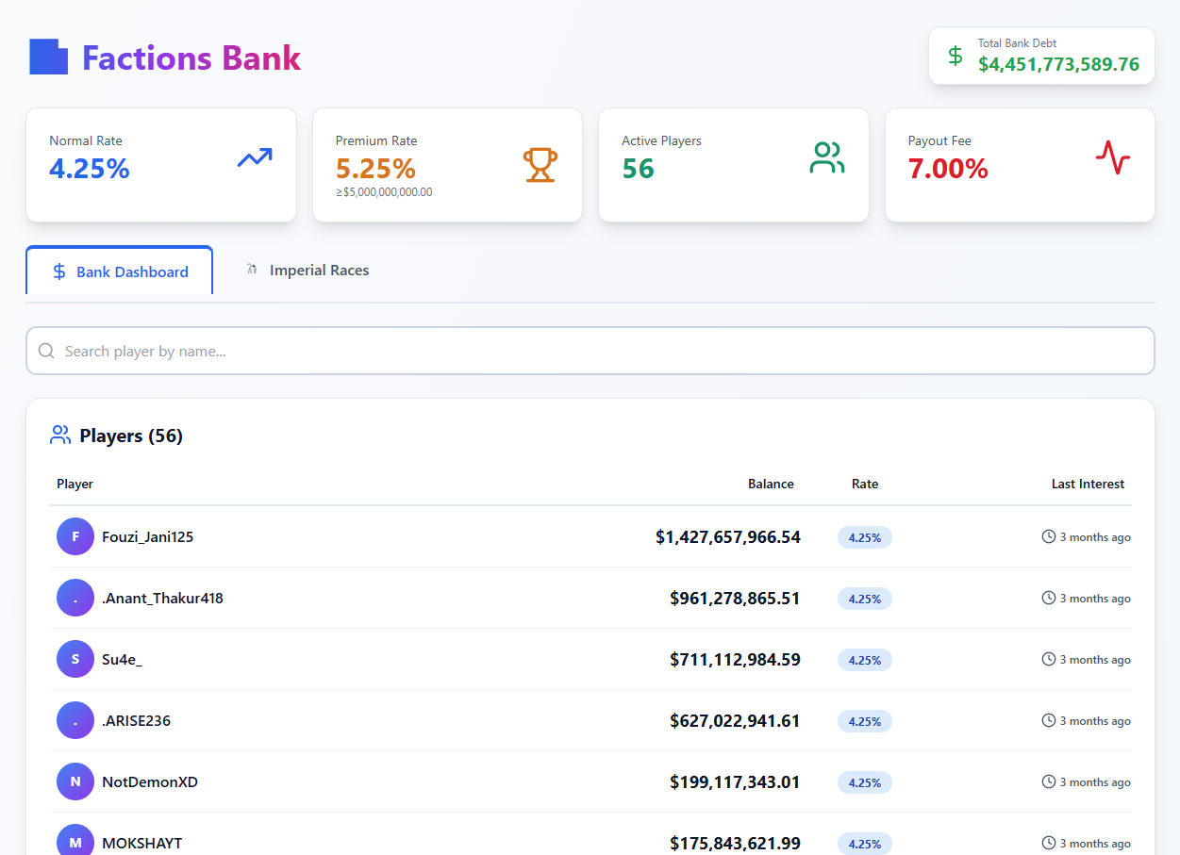Switch to the Imperial Races tab
This screenshot has width=1180, height=855.
coord(307,271)
